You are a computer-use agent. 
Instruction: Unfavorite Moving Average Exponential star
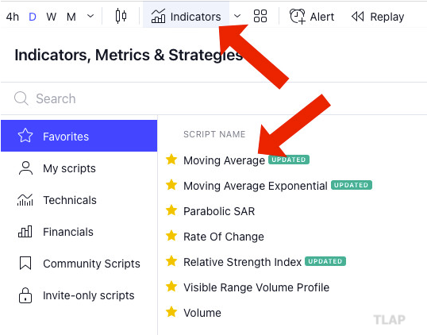(x=171, y=185)
